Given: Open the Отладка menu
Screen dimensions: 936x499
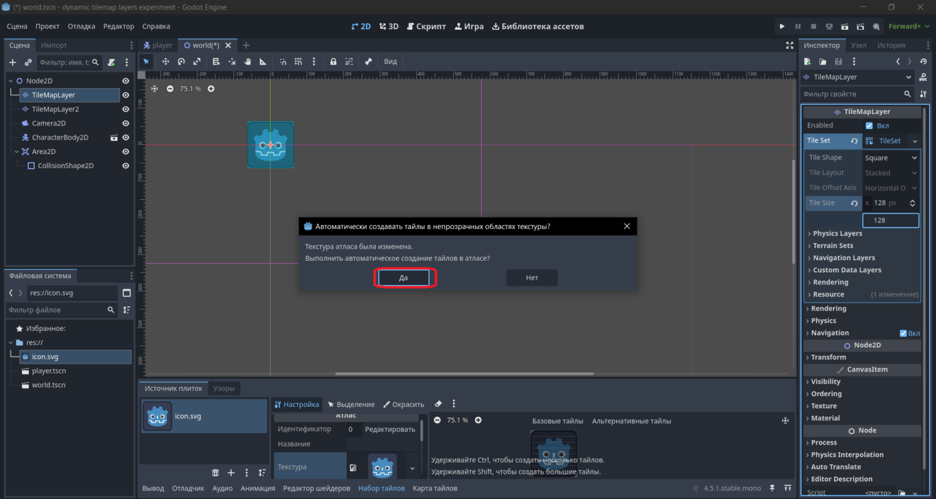Looking at the screenshot, I should point(81,26).
